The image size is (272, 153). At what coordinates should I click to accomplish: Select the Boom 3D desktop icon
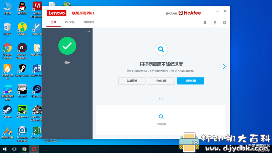pyautogui.click(x=37, y=91)
